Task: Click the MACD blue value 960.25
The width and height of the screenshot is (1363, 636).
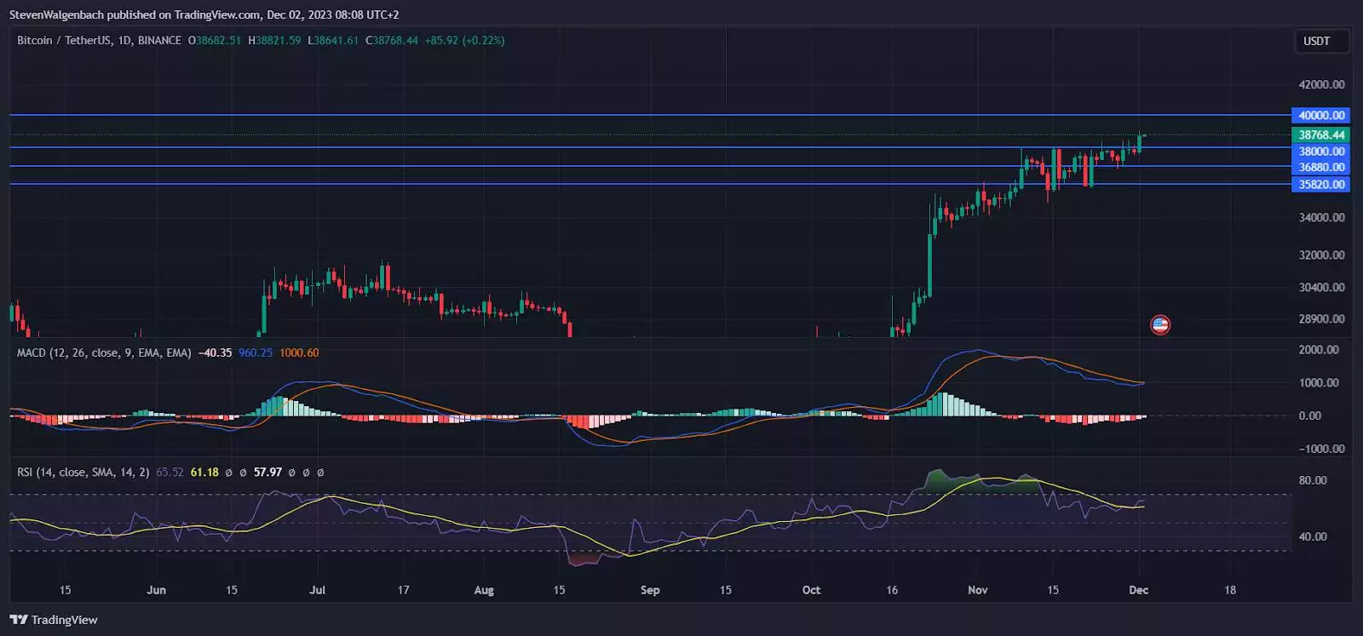Action: coord(256,352)
